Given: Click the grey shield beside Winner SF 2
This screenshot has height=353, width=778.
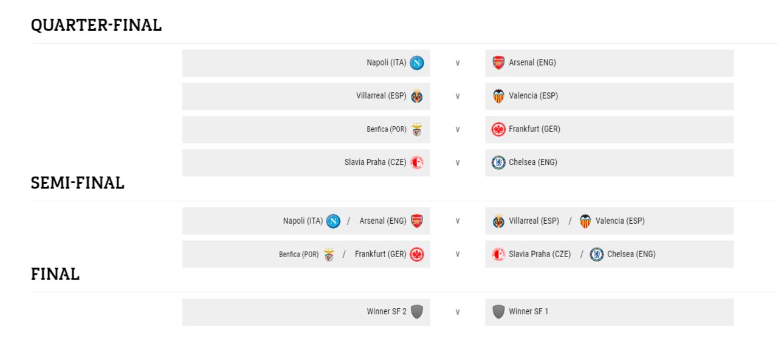Looking at the screenshot, I should (x=416, y=312).
